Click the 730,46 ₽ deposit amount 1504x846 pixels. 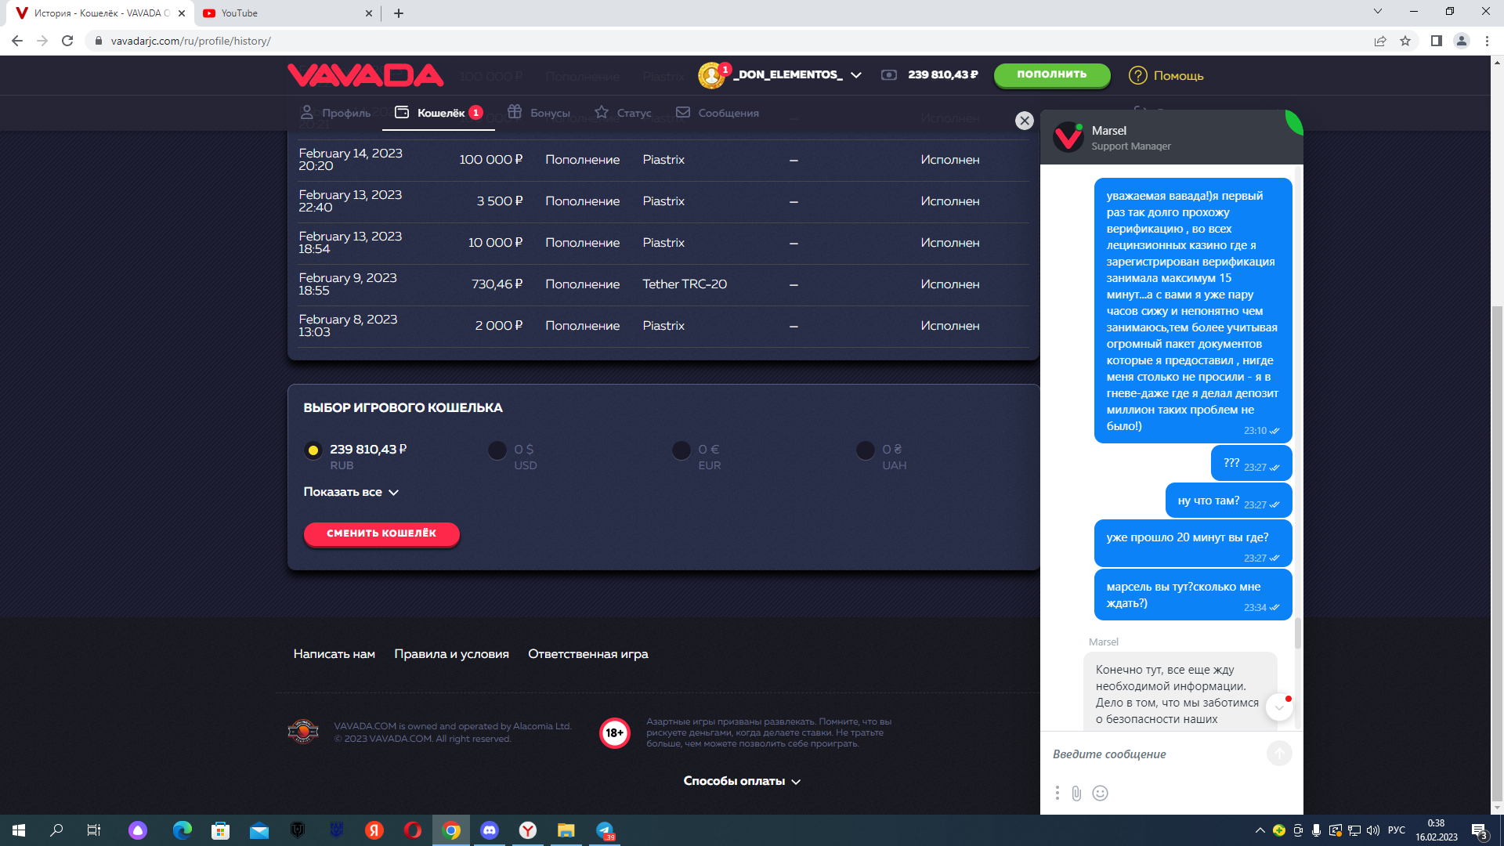pyautogui.click(x=497, y=284)
